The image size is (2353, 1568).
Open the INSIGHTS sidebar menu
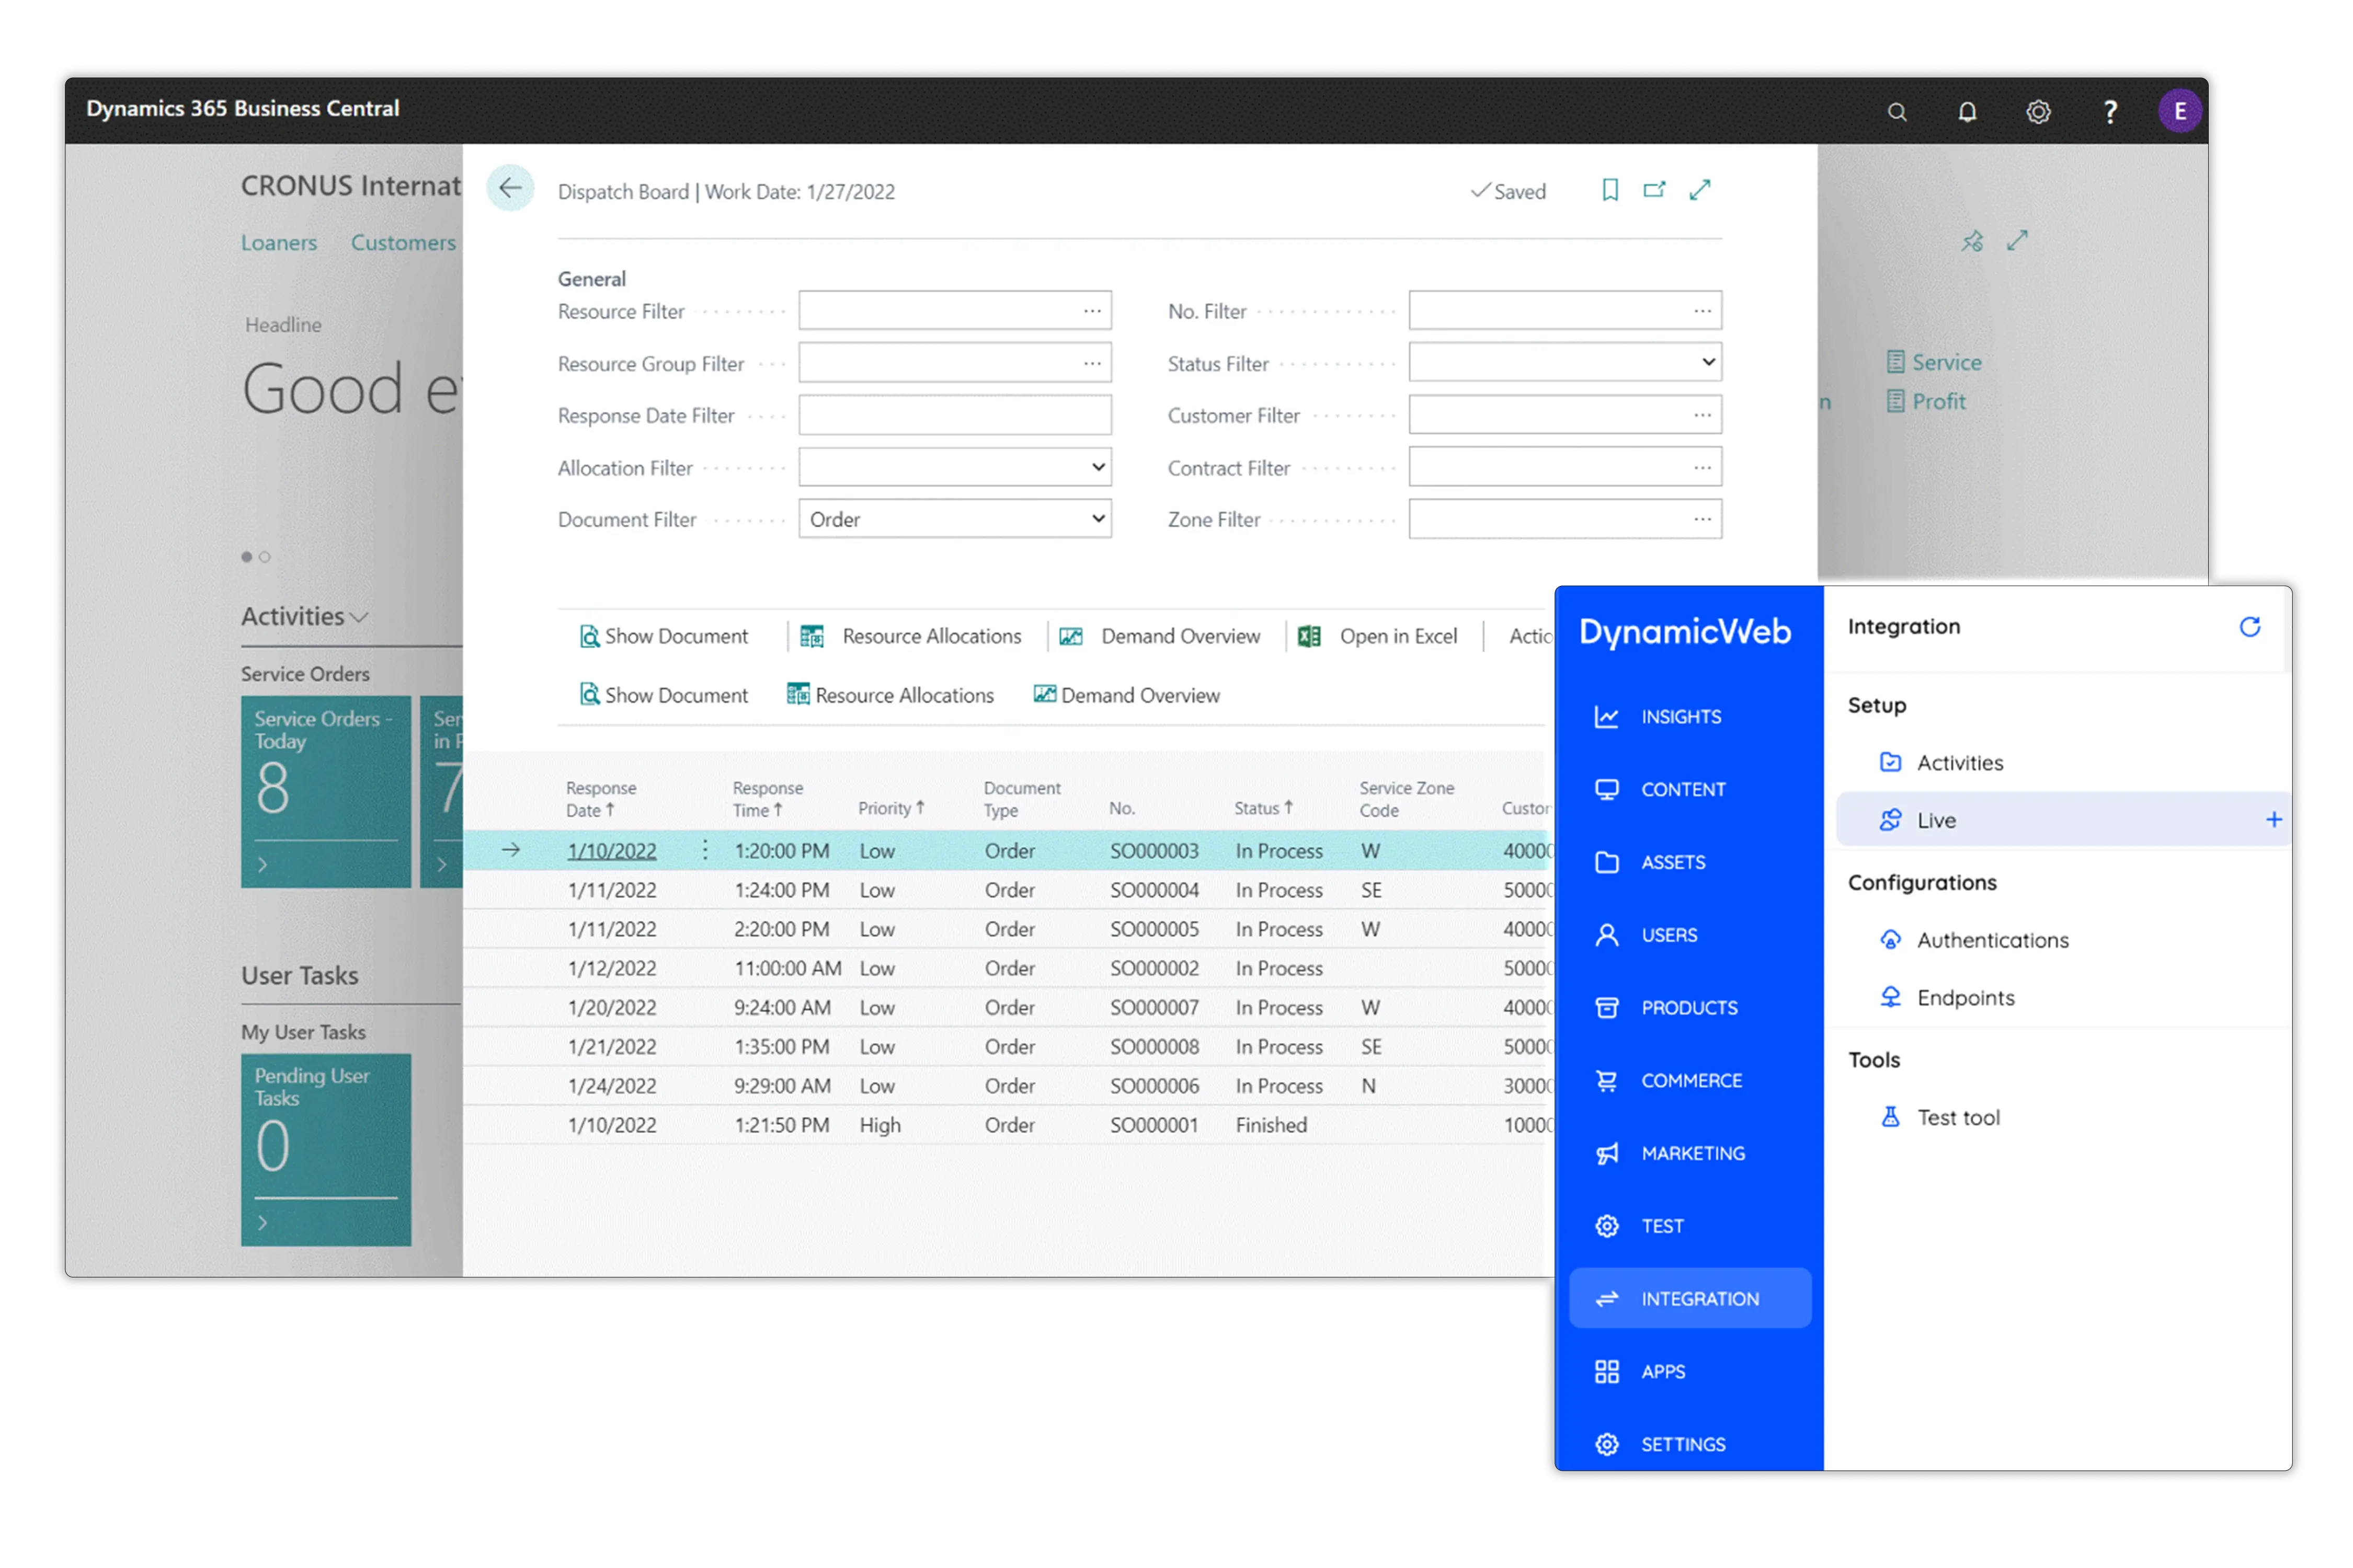click(1681, 717)
